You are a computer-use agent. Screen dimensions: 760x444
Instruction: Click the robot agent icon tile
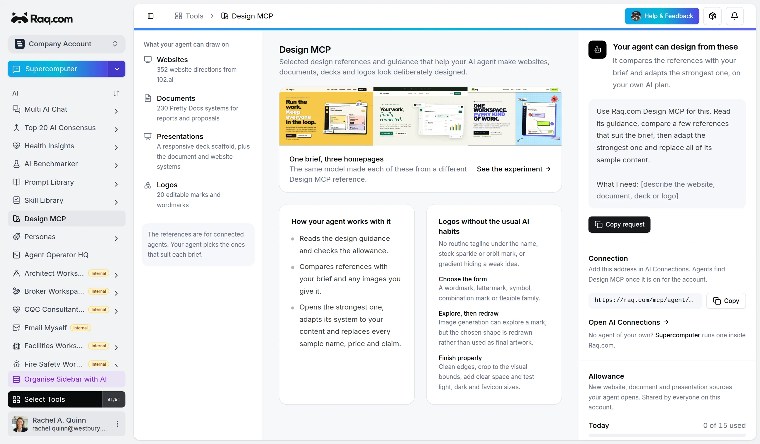(x=597, y=50)
